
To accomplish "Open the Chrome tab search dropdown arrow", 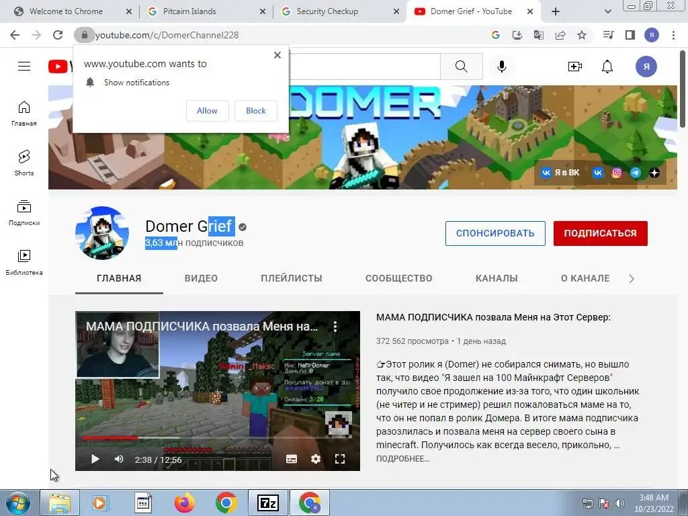I will 607,11.
